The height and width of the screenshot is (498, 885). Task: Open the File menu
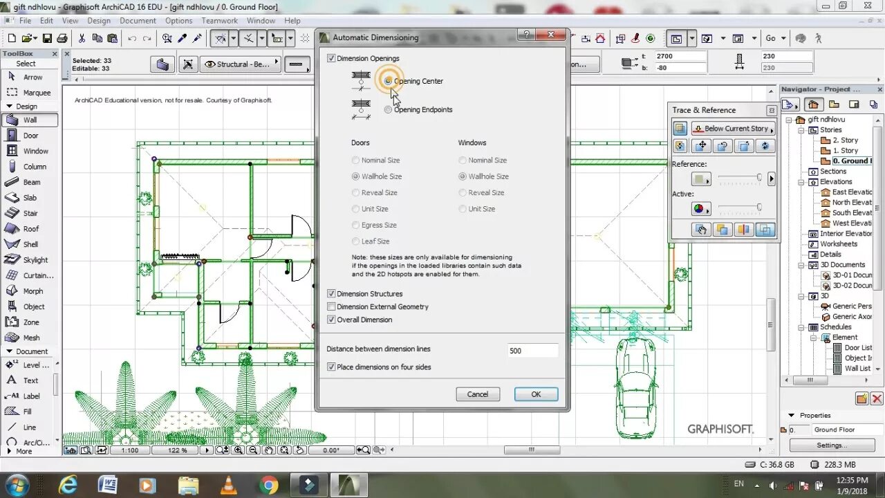click(x=25, y=21)
